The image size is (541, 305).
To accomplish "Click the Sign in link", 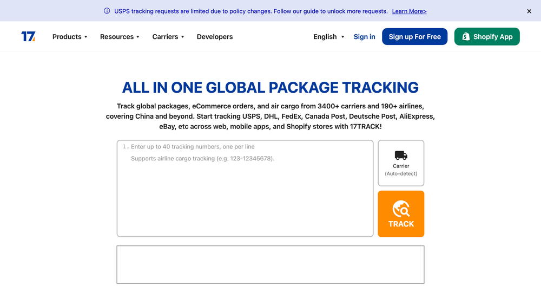I will coord(364,37).
